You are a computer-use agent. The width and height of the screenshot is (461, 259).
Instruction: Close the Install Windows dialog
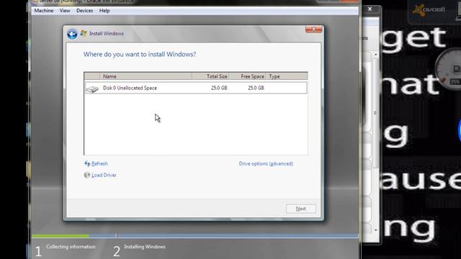coord(313,29)
